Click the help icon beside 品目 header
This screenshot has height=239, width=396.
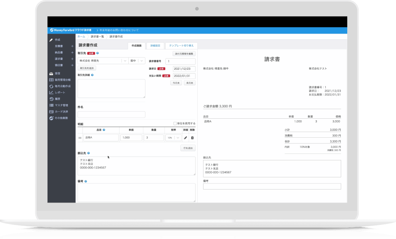point(104,130)
